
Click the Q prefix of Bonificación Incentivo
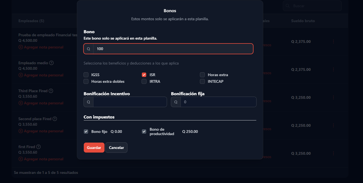88,102
